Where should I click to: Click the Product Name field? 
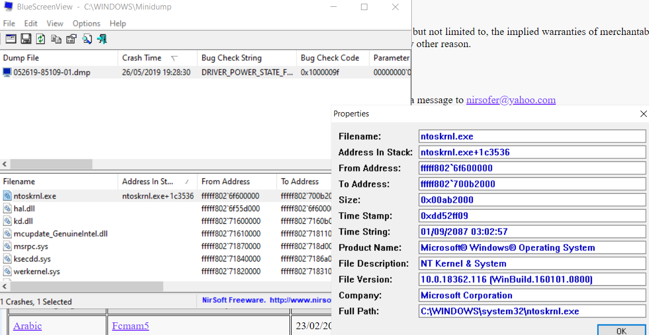click(532, 248)
